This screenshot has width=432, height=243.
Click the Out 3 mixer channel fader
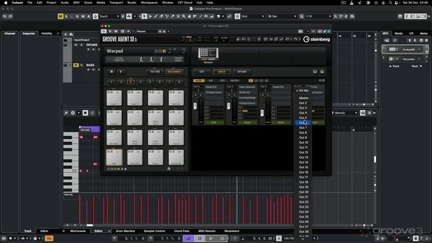pyautogui.click(x=229, y=106)
